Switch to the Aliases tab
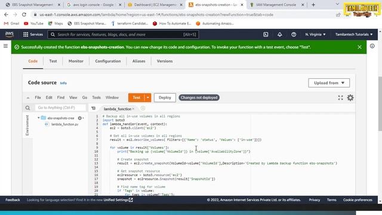Screen dimensions: 382x215 [139, 61]
